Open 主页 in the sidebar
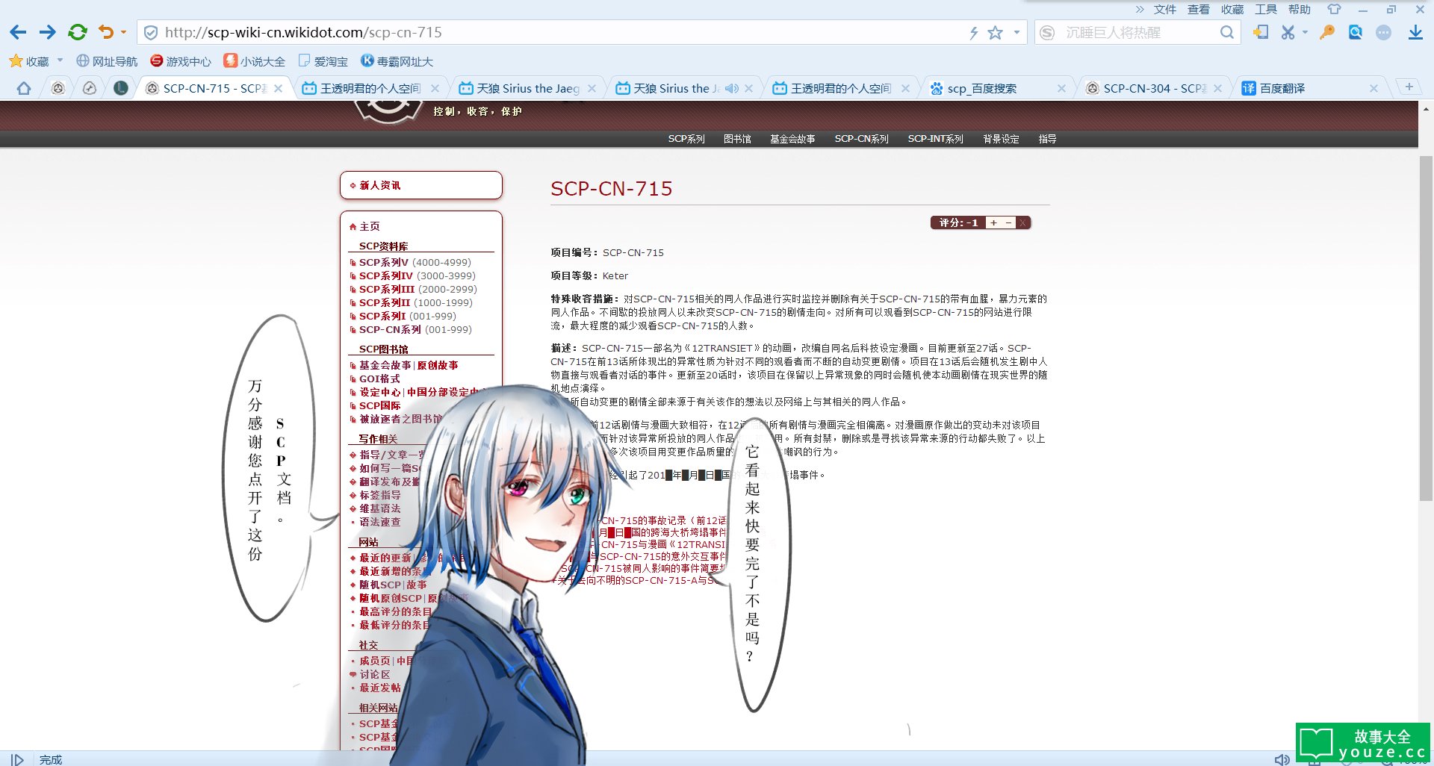The height and width of the screenshot is (766, 1434). 369,226
